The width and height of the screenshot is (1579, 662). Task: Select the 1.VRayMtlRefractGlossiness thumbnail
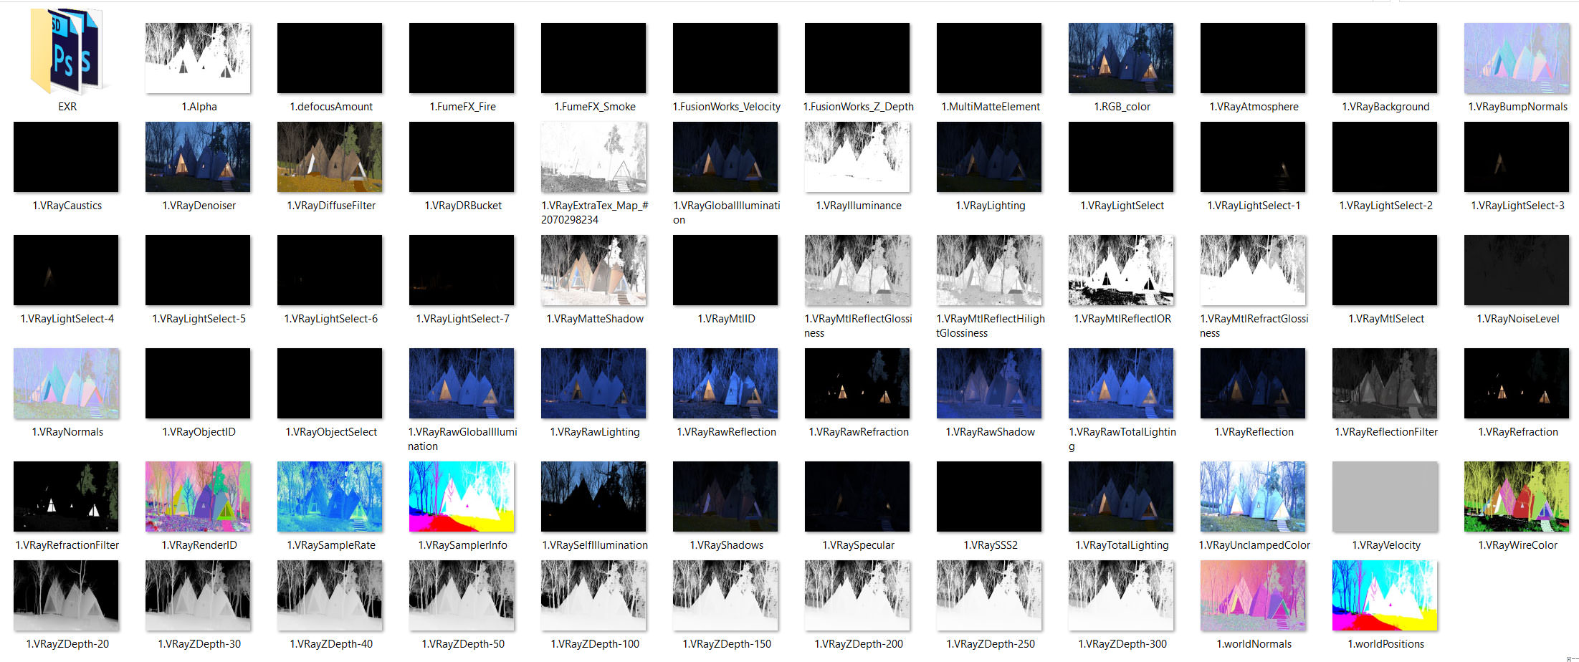coord(1253,270)
